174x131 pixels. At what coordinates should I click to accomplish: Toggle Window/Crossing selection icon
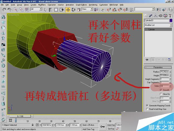pyautogui.click(x=61, y=10)
